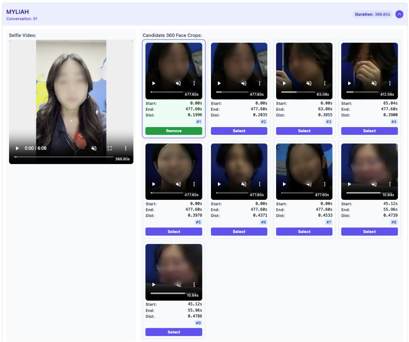The image size is (409, 342).
Task: Unmute face crop #4 video
Action: tap(374, 84)
